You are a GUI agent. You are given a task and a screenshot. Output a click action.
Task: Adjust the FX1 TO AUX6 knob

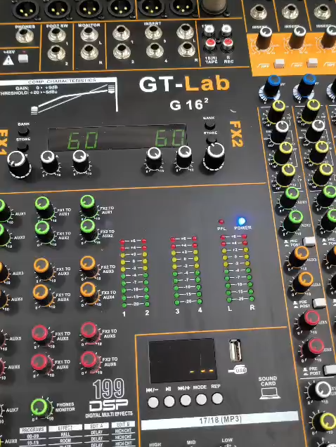41,364
